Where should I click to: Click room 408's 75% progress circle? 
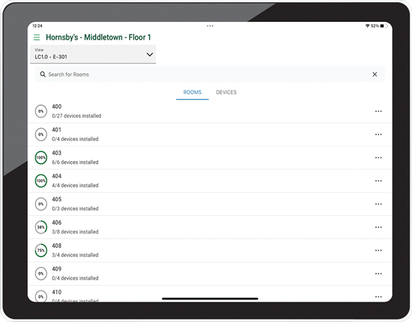pyautogui.click(x=41, y=251)
